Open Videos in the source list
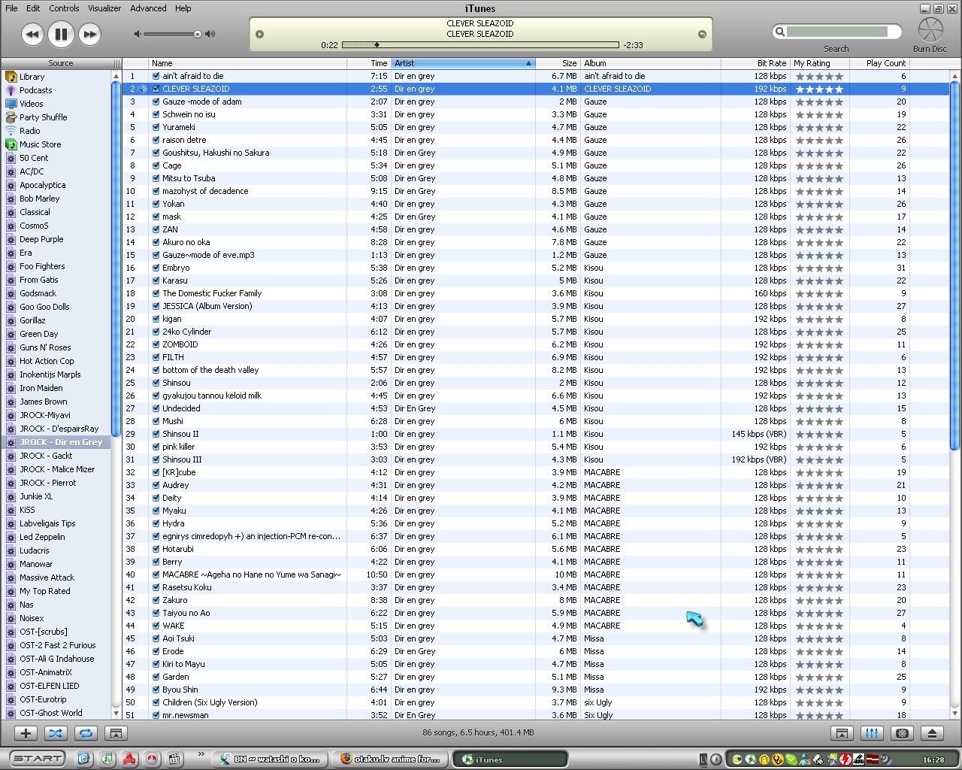 pyautogui.click(x=31, y=104)
